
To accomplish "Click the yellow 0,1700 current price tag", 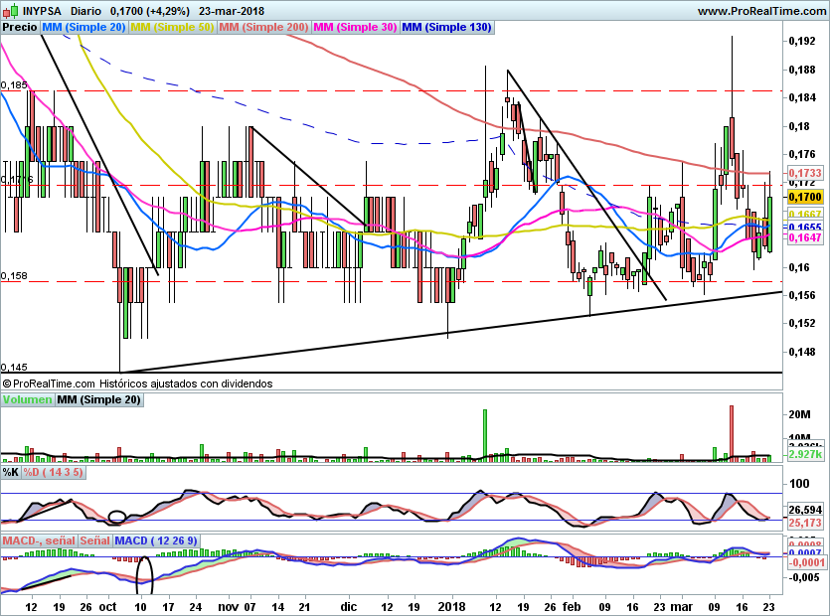I will pyautogui.click(x=805, y=197).
